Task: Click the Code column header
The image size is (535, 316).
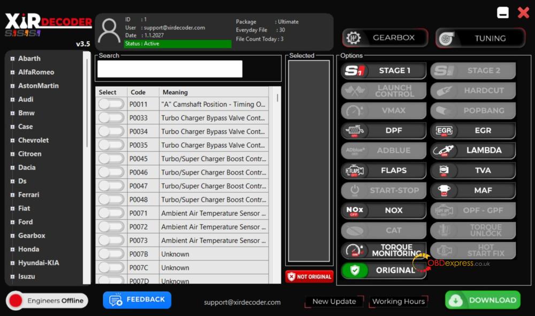Action: pyautogui.click(x=143, y=92)
